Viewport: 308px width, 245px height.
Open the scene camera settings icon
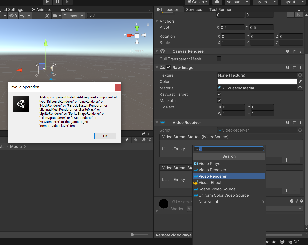click(x=55, y=16)
